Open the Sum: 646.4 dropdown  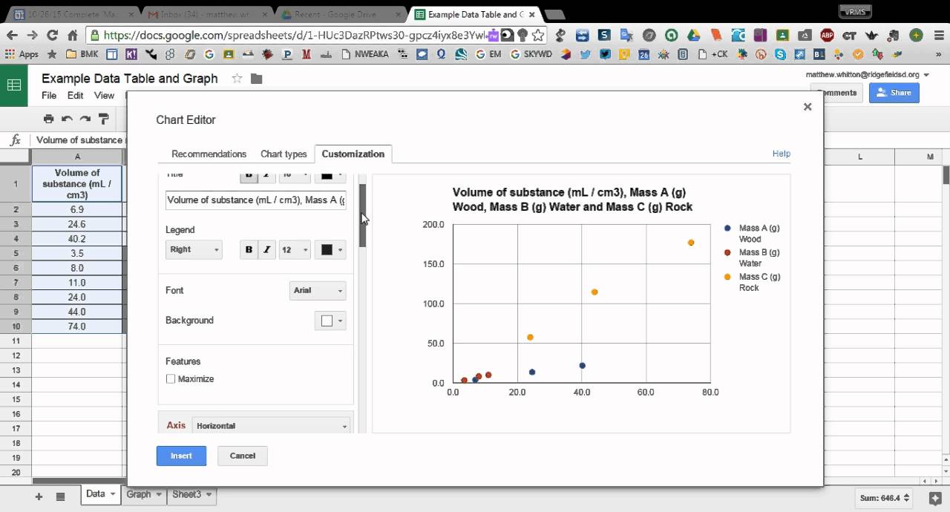(883, 498)
